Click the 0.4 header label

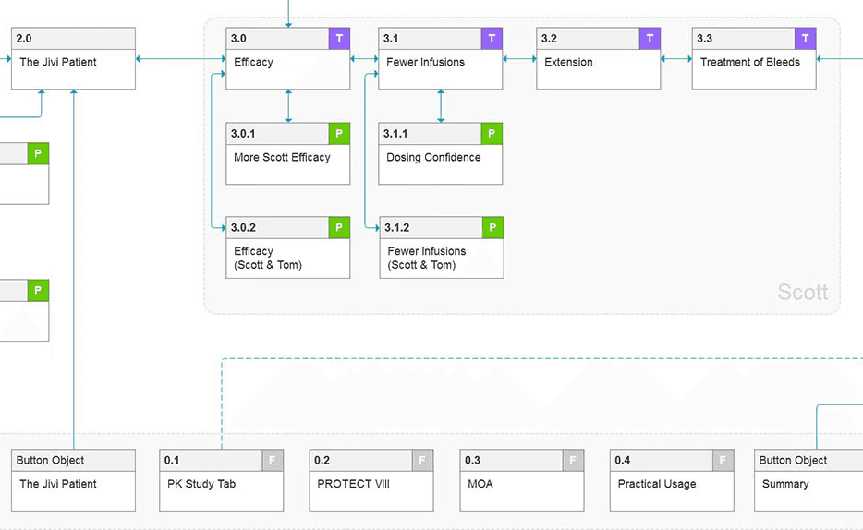pyautogui.click(x=623, y=460)
